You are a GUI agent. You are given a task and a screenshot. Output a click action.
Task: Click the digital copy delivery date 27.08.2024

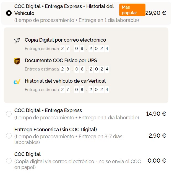[85, 49]
